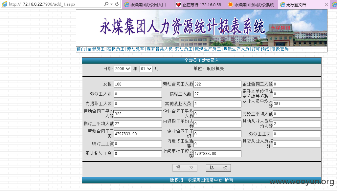Image resolution: width=337 pixels, height=191 pixels.
Task: Switch to 永煤集团协同办公系统 tab
Action: coord(252,5)
